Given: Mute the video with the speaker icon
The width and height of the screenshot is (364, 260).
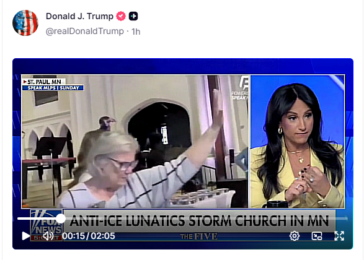Looking at the screenshot, I should click(x=48, y=236).
